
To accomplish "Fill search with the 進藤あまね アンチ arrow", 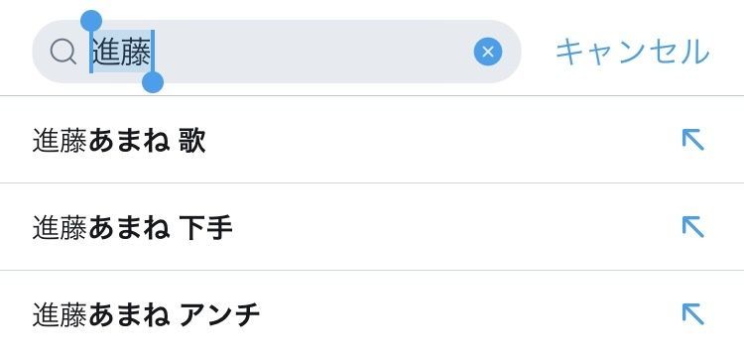I will [692, 313].
